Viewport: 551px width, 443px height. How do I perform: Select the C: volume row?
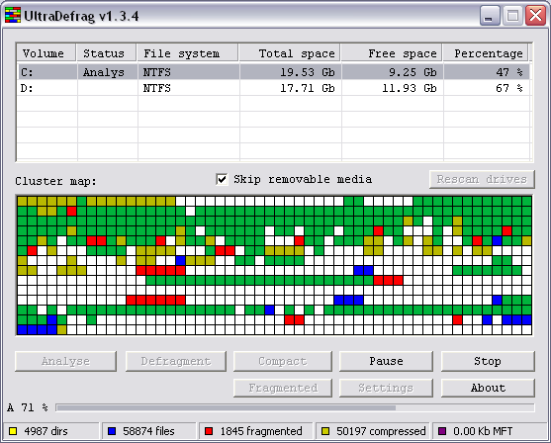point(273,72)
